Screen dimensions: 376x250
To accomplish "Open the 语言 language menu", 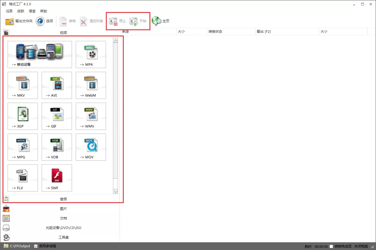I will pos(32,11).
